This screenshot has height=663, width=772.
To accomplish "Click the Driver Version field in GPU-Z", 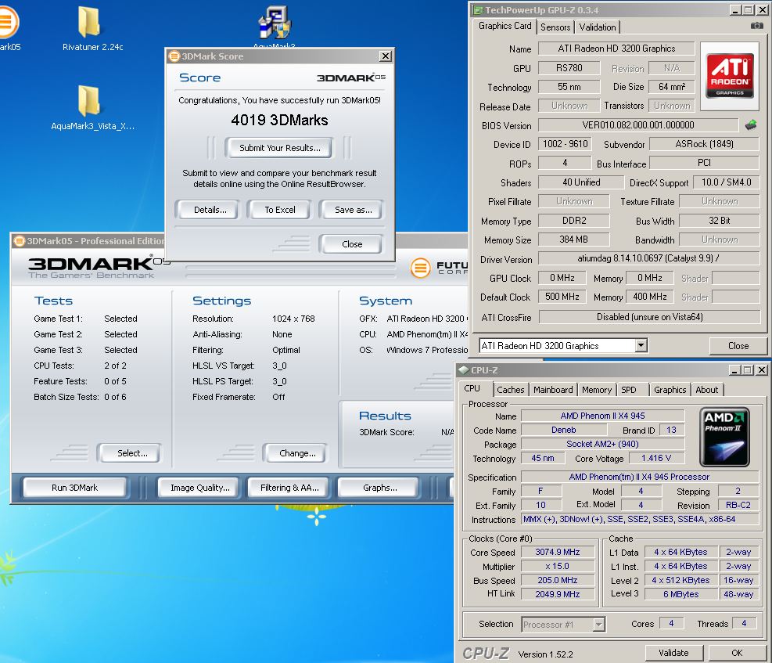I will coord(648,258).
